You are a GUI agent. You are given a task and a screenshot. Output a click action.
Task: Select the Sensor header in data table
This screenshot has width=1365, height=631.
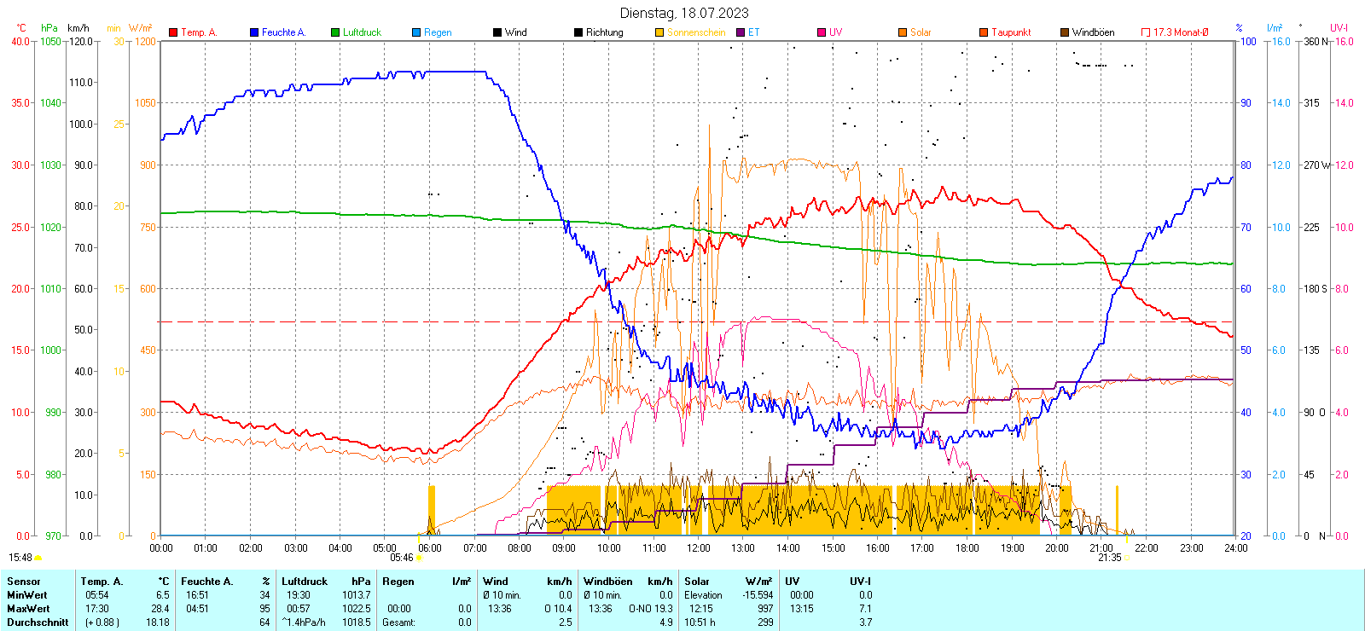tap(24, 582)
